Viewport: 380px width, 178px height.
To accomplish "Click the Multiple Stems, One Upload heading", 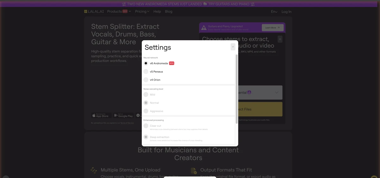I will click(x=130, y=170).
